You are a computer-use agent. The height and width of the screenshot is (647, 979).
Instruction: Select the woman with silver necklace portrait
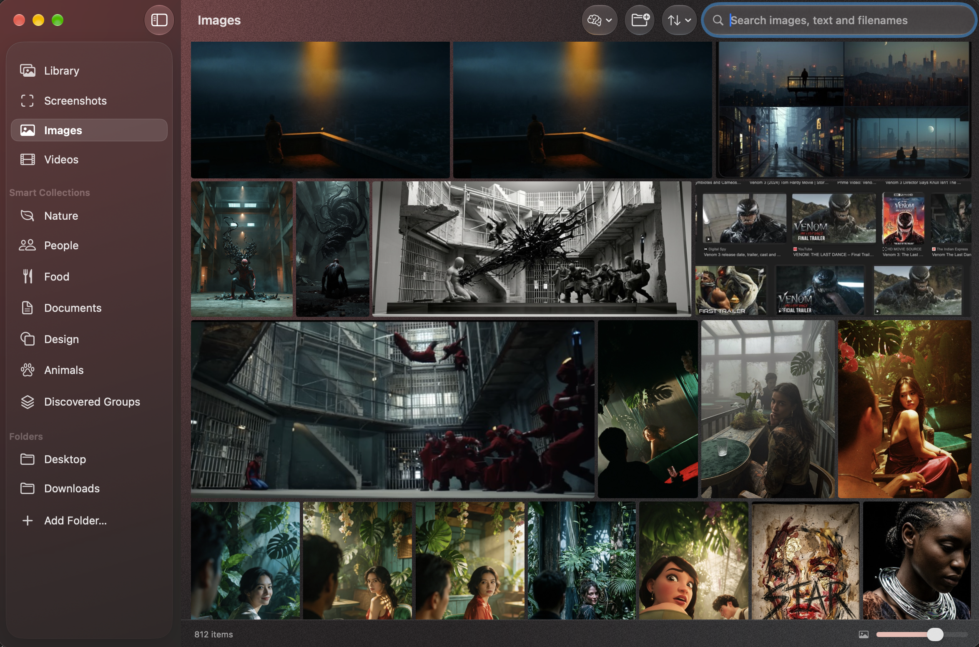coord(917,560)
